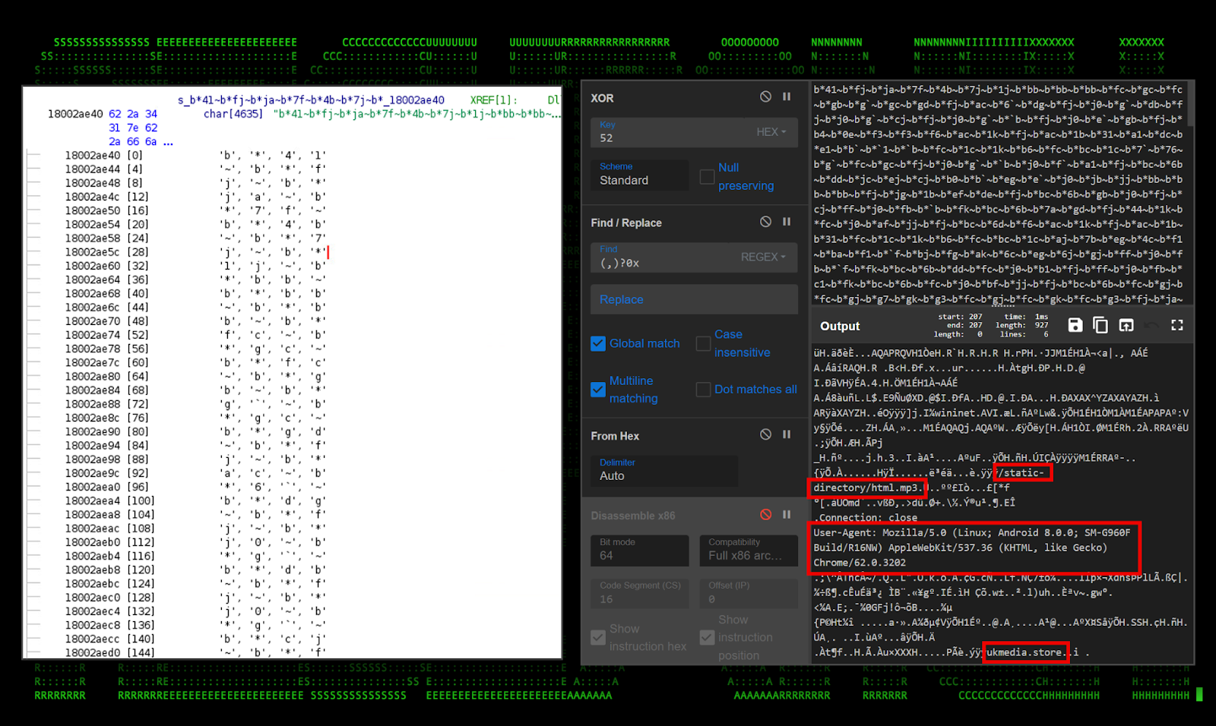Uncheck the Global match option
This screenshot has height=726, width=1216.
coord(598,343)
